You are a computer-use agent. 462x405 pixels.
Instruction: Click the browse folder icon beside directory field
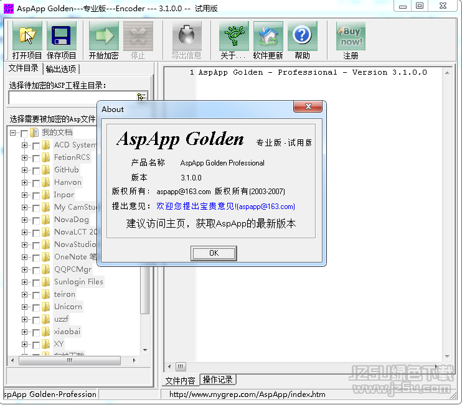tap(142, 96)
